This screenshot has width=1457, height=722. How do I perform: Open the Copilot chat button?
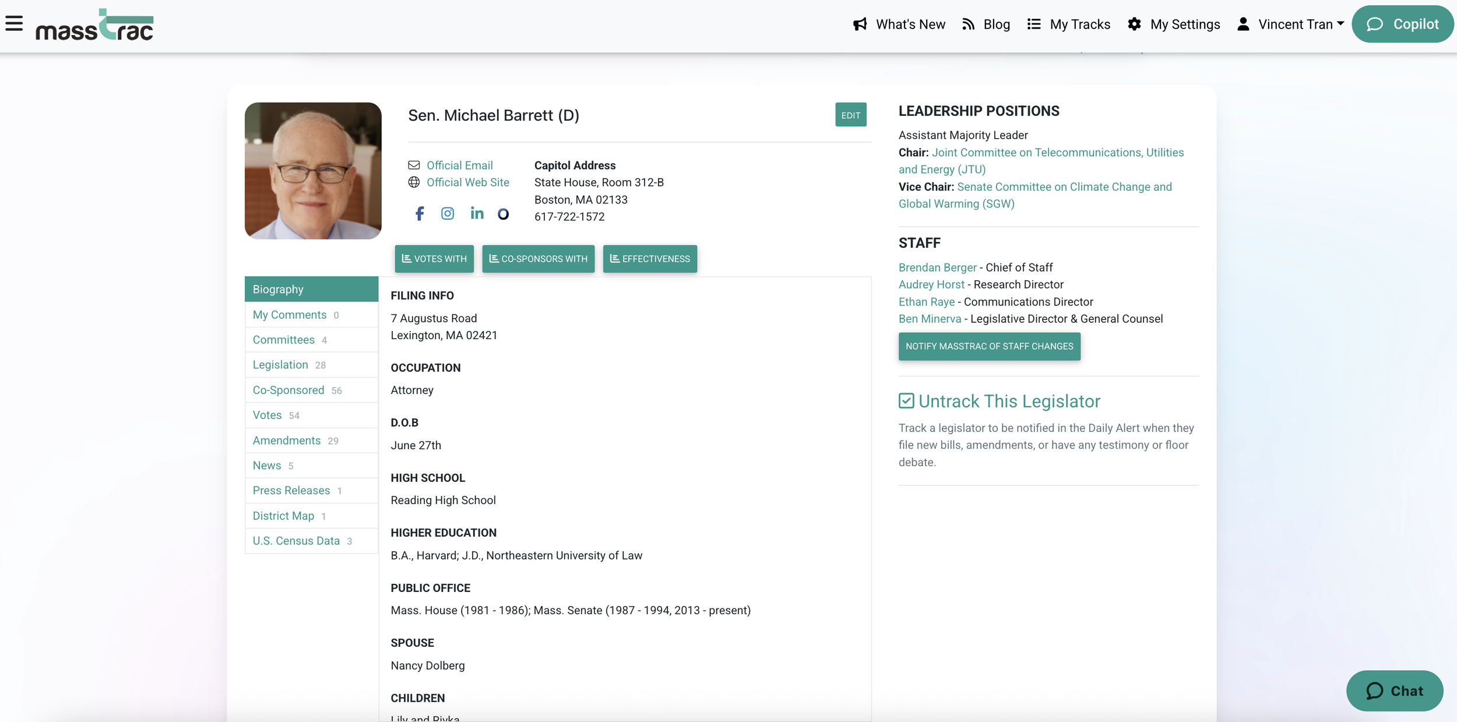[1402, 24]
